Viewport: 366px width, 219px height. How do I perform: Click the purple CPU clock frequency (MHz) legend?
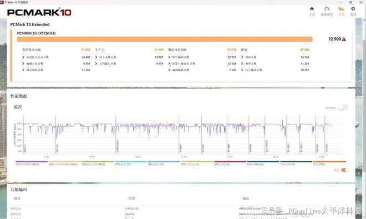tap(32, 163)
